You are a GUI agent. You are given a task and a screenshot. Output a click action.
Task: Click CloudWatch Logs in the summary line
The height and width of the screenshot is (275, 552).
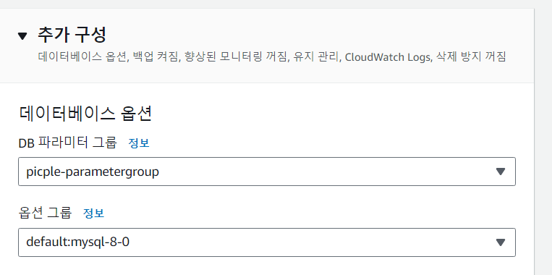pos(388,57)
